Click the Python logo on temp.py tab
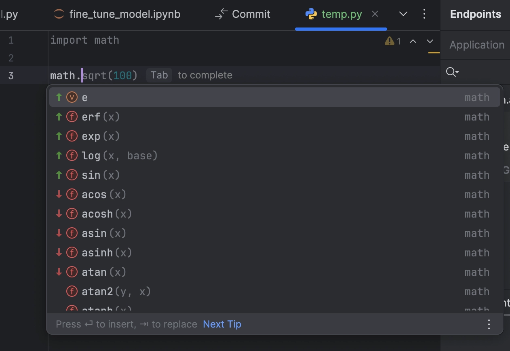The image size is (510, 351). point(311,14)
